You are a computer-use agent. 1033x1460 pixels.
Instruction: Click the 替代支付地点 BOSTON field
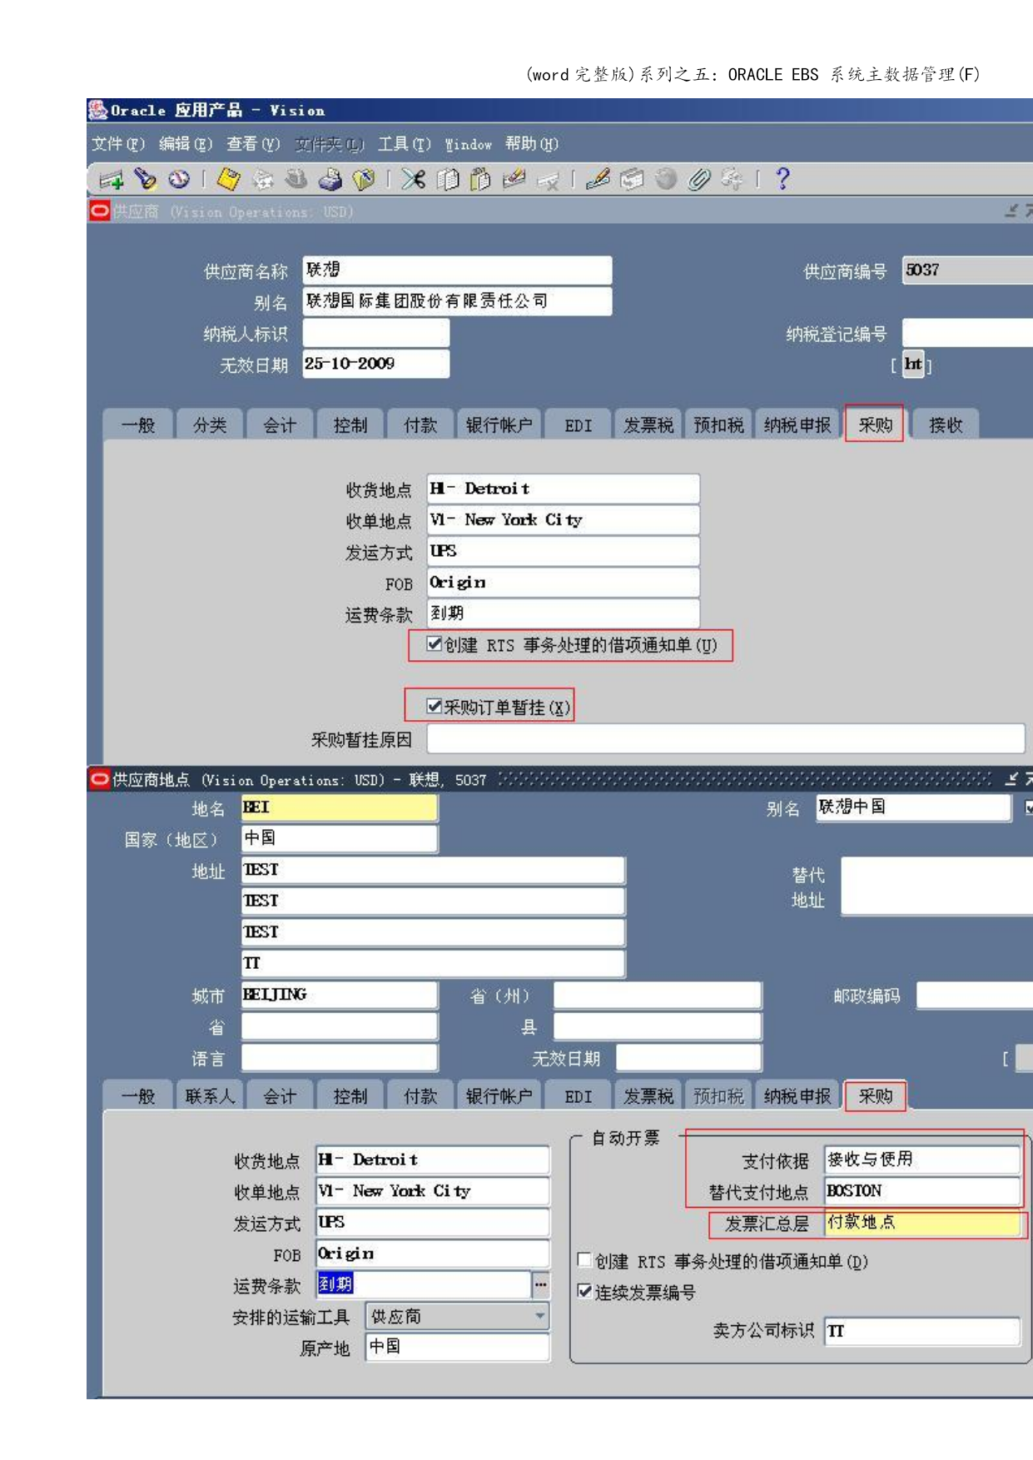(921, 1190)
